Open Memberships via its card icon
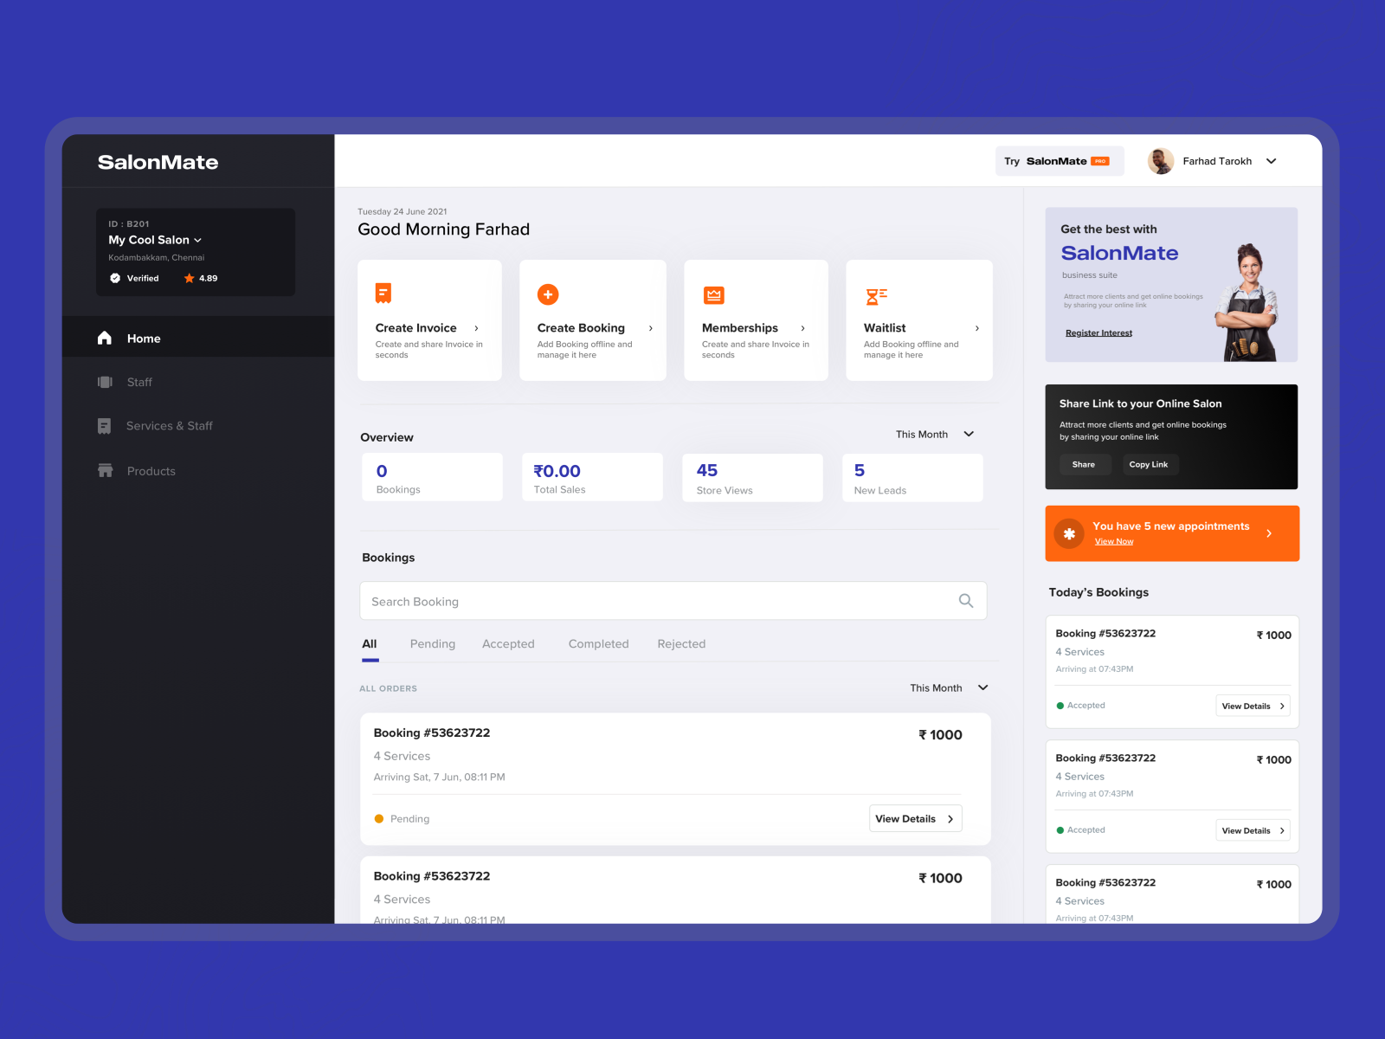 713,294
